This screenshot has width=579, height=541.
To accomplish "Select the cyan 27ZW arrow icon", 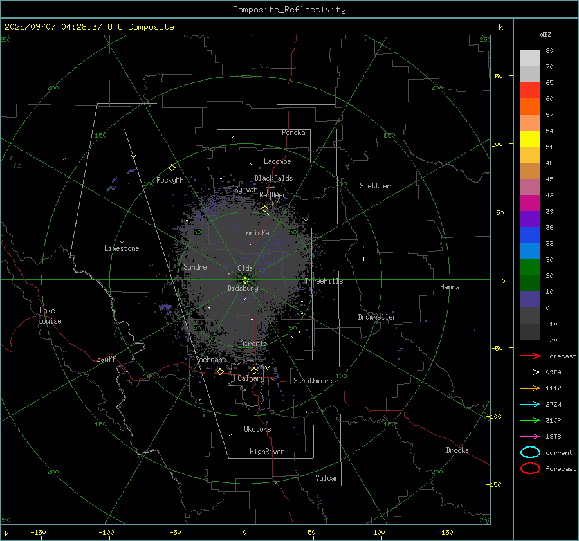I will 530,405.
